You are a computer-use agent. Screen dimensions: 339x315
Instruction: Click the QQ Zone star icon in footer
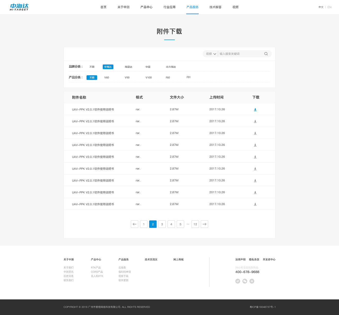point(252,281)
